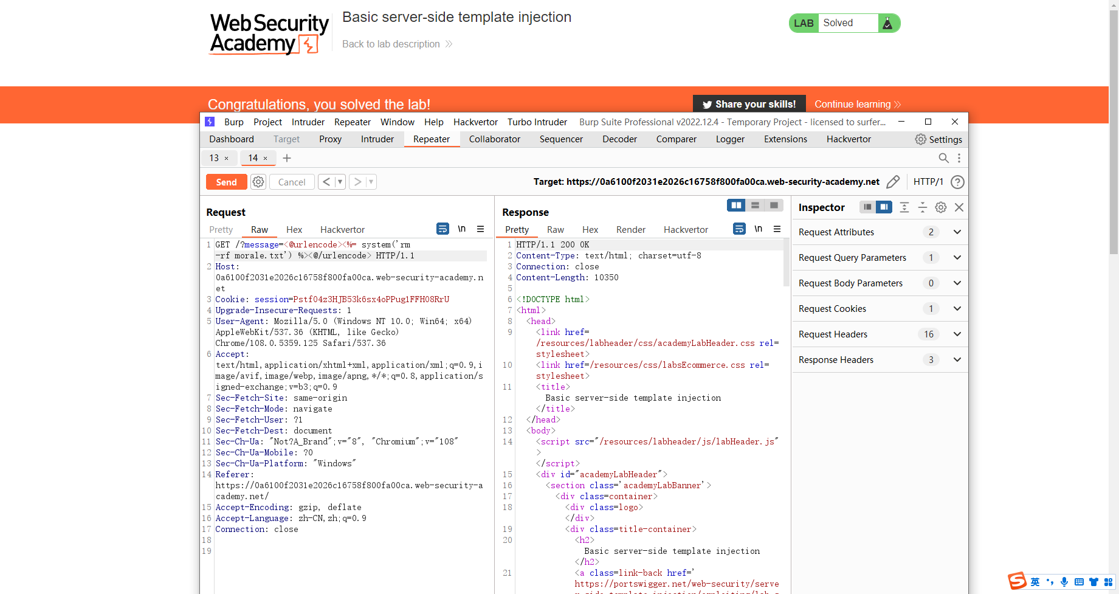Close Repeater tab 13
Viewport: 1119px width, 594px height.
227,158
